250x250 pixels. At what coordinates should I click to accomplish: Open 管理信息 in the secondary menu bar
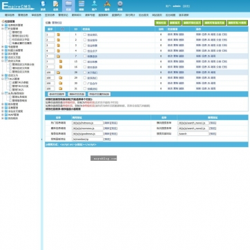tap(23, 15)
